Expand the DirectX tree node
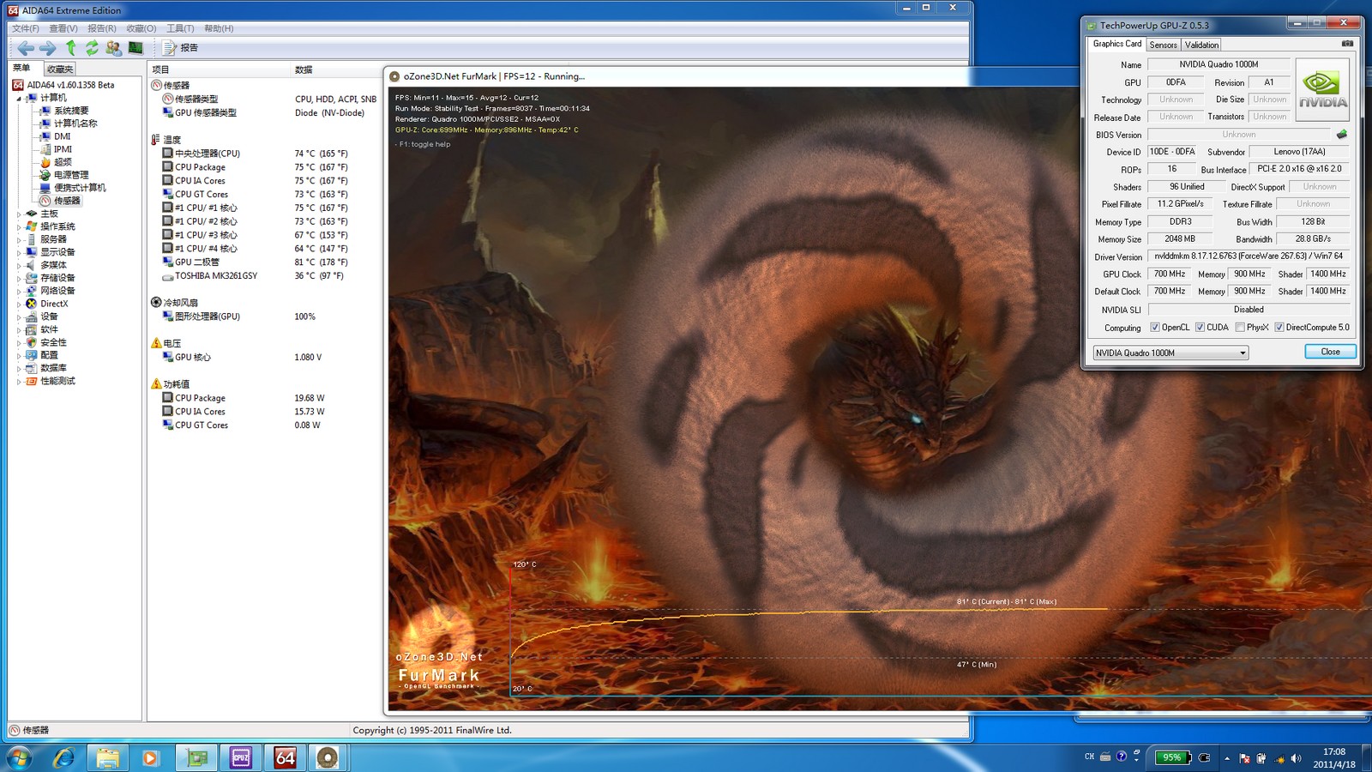This screenshot has width=1372, height=772. click(19, 304)
